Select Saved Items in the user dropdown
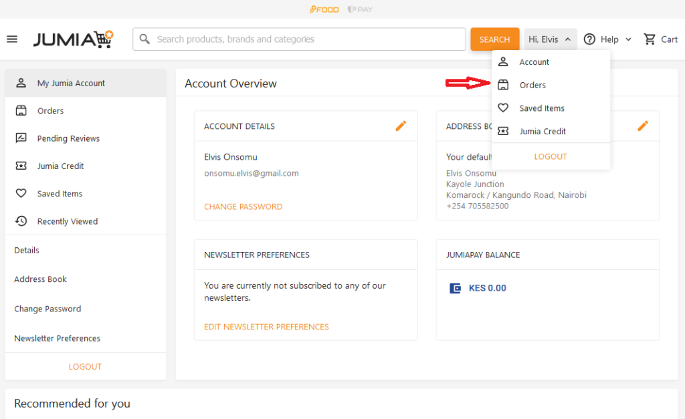The width and height of the screenshot is (685, 419). pos(551,108)
